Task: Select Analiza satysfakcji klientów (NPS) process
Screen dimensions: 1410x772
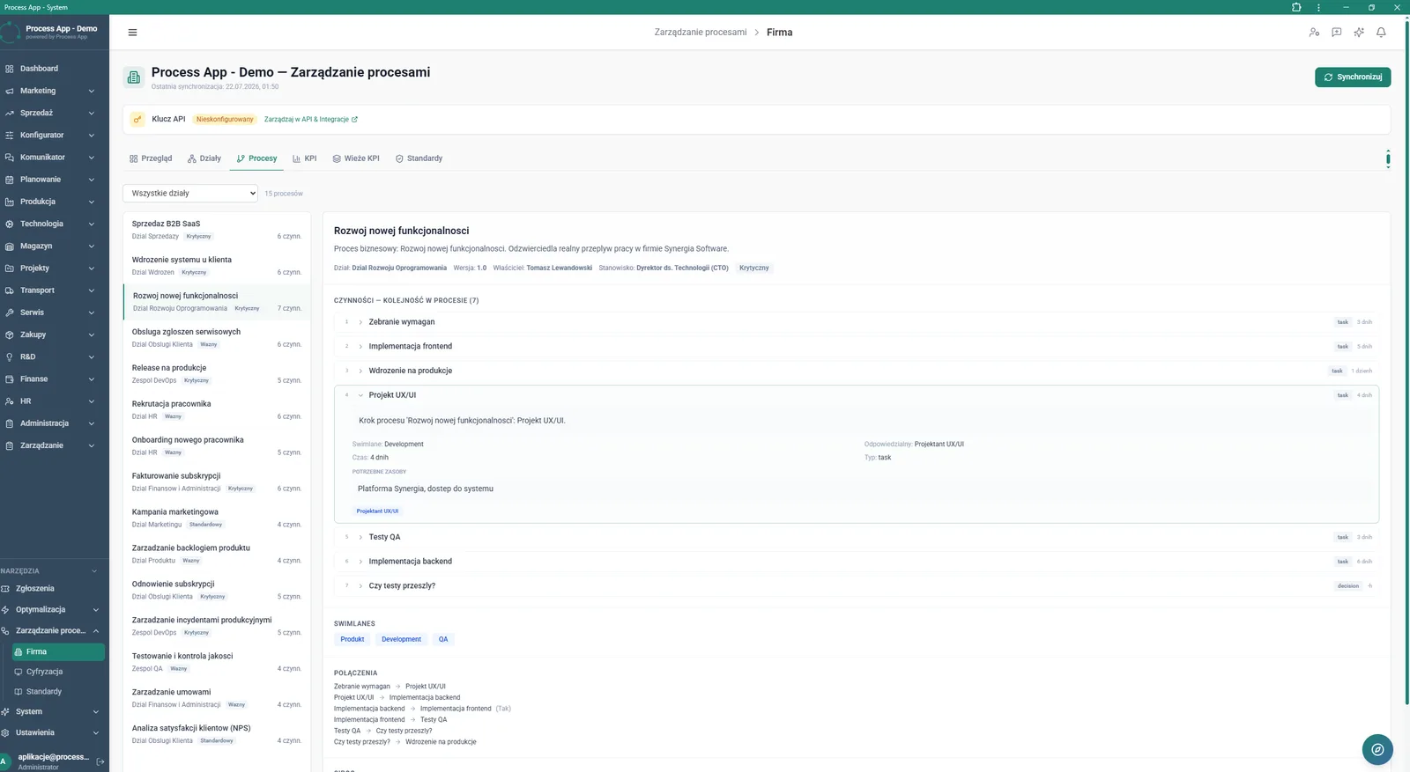Action: (x=217, y=734)
